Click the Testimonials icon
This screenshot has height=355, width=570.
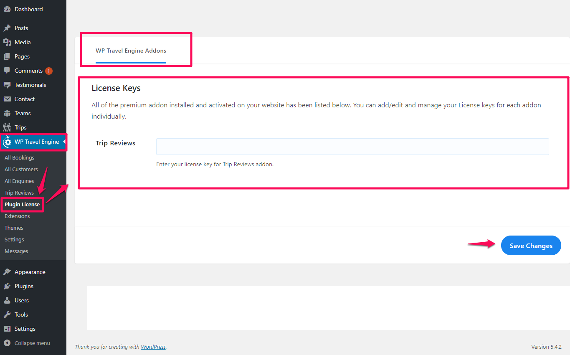7,85
